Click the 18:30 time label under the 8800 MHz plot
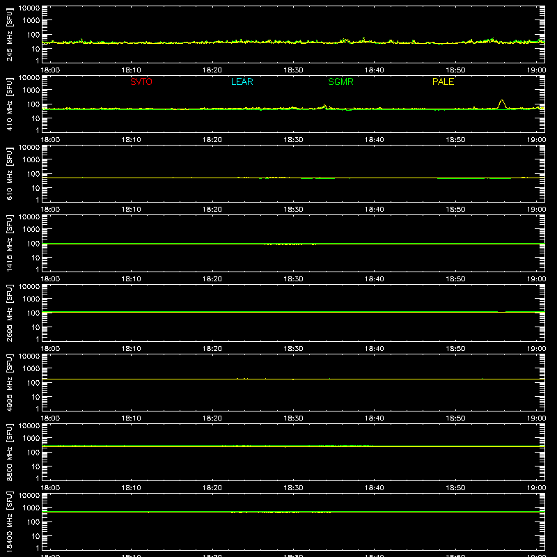The height and width of the screenshot is (557, 557). [293, 488]
